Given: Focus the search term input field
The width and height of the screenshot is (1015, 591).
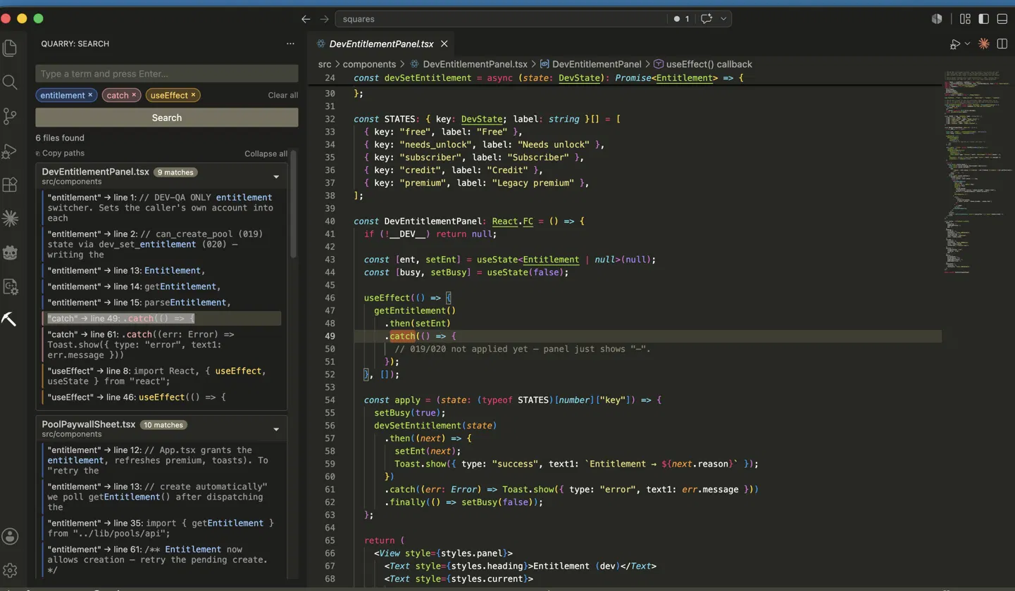Looking at the screenshot, I should pos(167,73).
